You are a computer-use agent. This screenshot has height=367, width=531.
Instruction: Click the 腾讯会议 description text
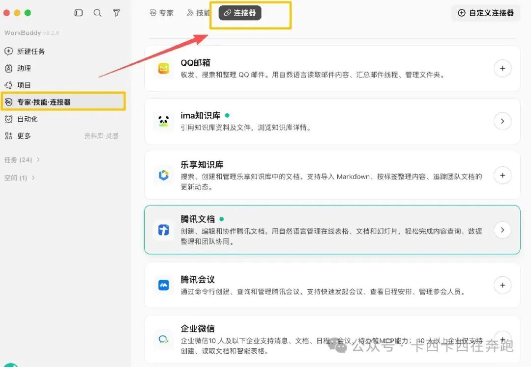click(323, 291)
